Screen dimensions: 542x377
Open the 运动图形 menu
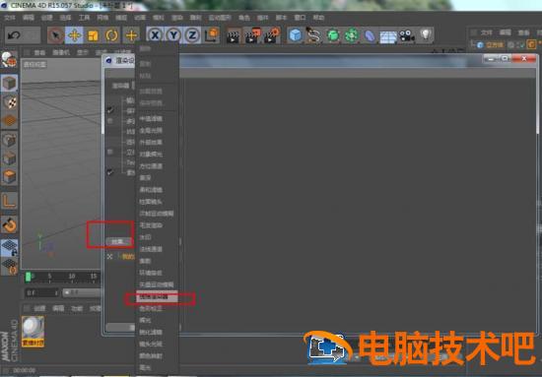(220, 18)
